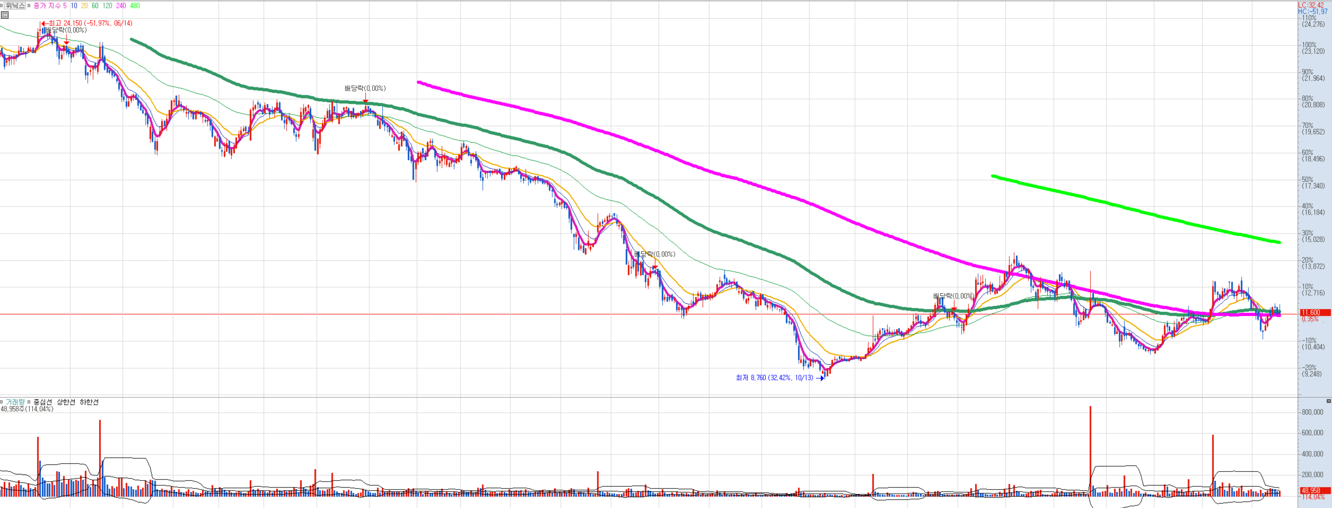
Task: Click the 거래량 indicator label
Action: click(x=15, y=402)
